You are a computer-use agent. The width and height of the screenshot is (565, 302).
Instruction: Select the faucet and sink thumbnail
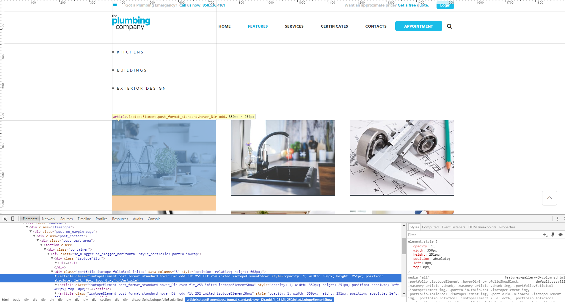pos(283,158)
